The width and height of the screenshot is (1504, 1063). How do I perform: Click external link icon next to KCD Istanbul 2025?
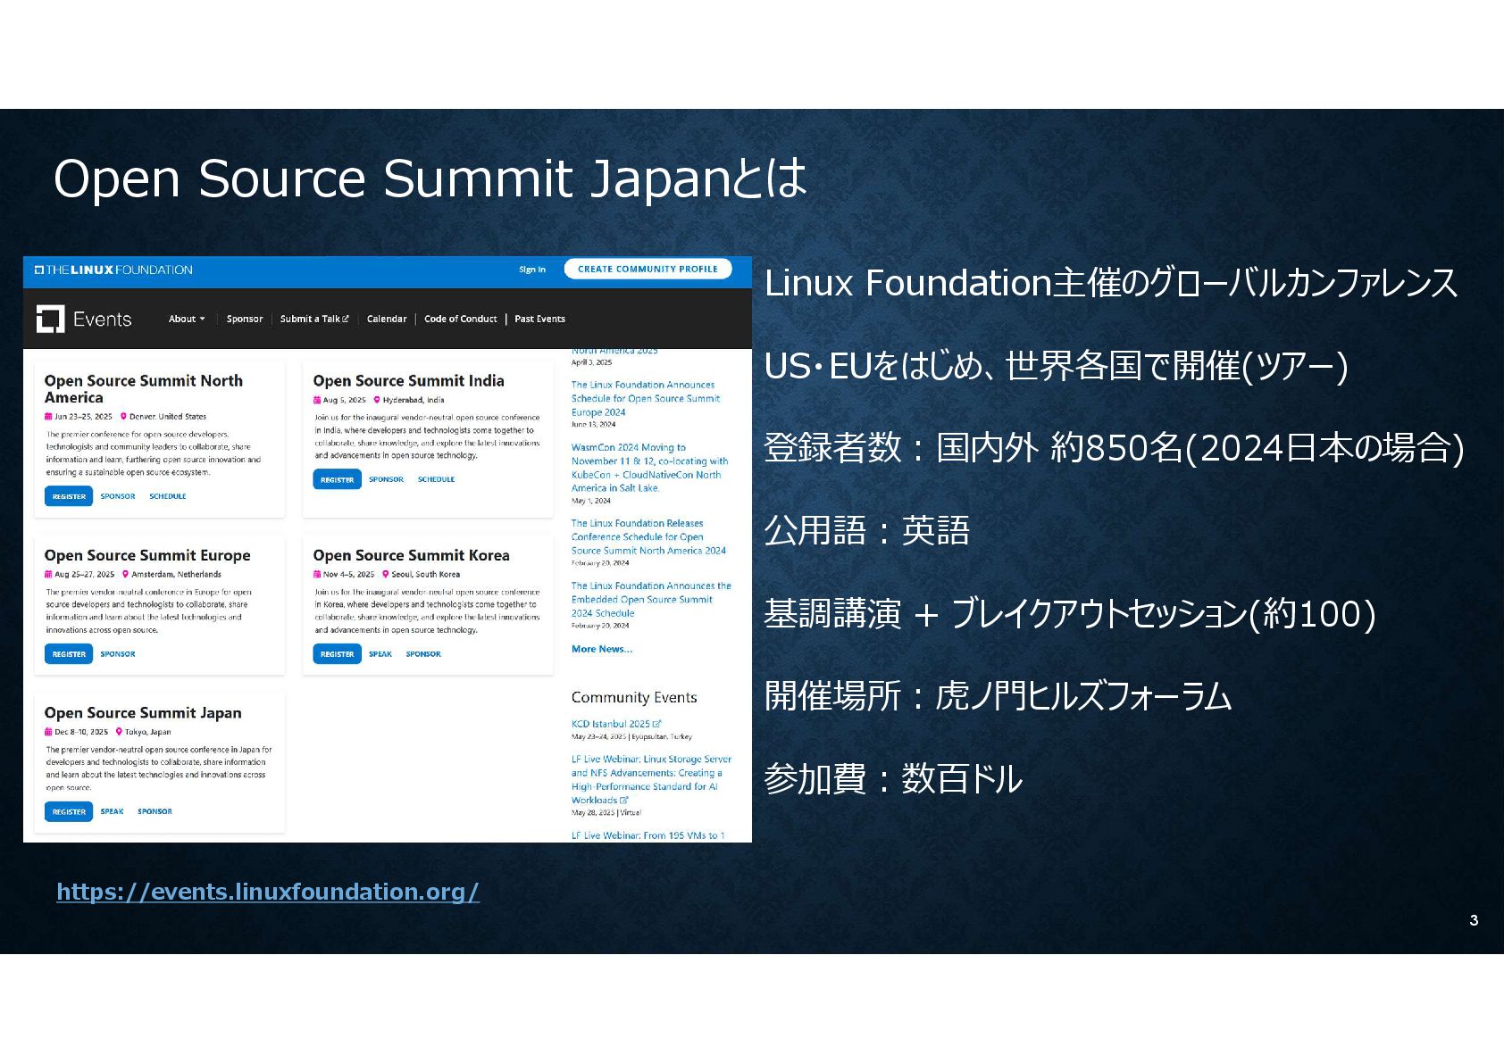pos(657,724)
